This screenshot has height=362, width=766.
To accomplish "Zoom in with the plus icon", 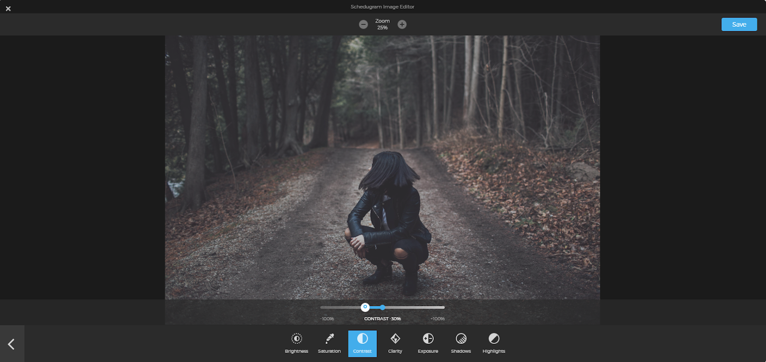I will [402, 24].
